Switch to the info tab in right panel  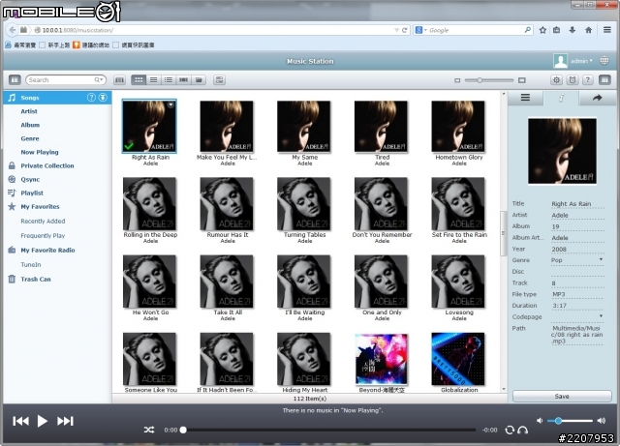click(561, 98)
